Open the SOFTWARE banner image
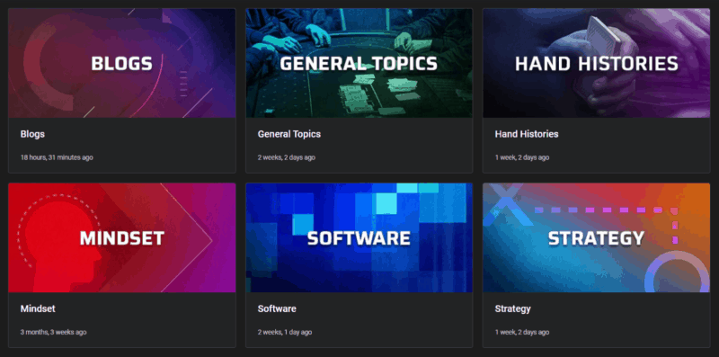719x357 pixels. pyautogui.click(x=359, y=237)
